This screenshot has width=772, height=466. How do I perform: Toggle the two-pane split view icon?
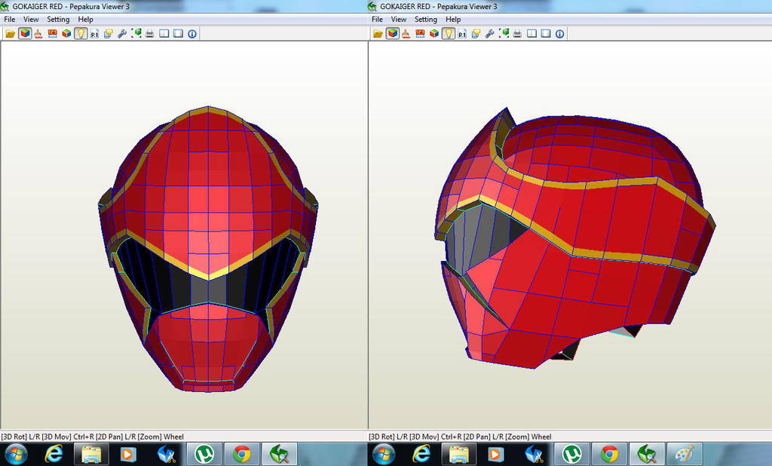[x=165, y=33]
